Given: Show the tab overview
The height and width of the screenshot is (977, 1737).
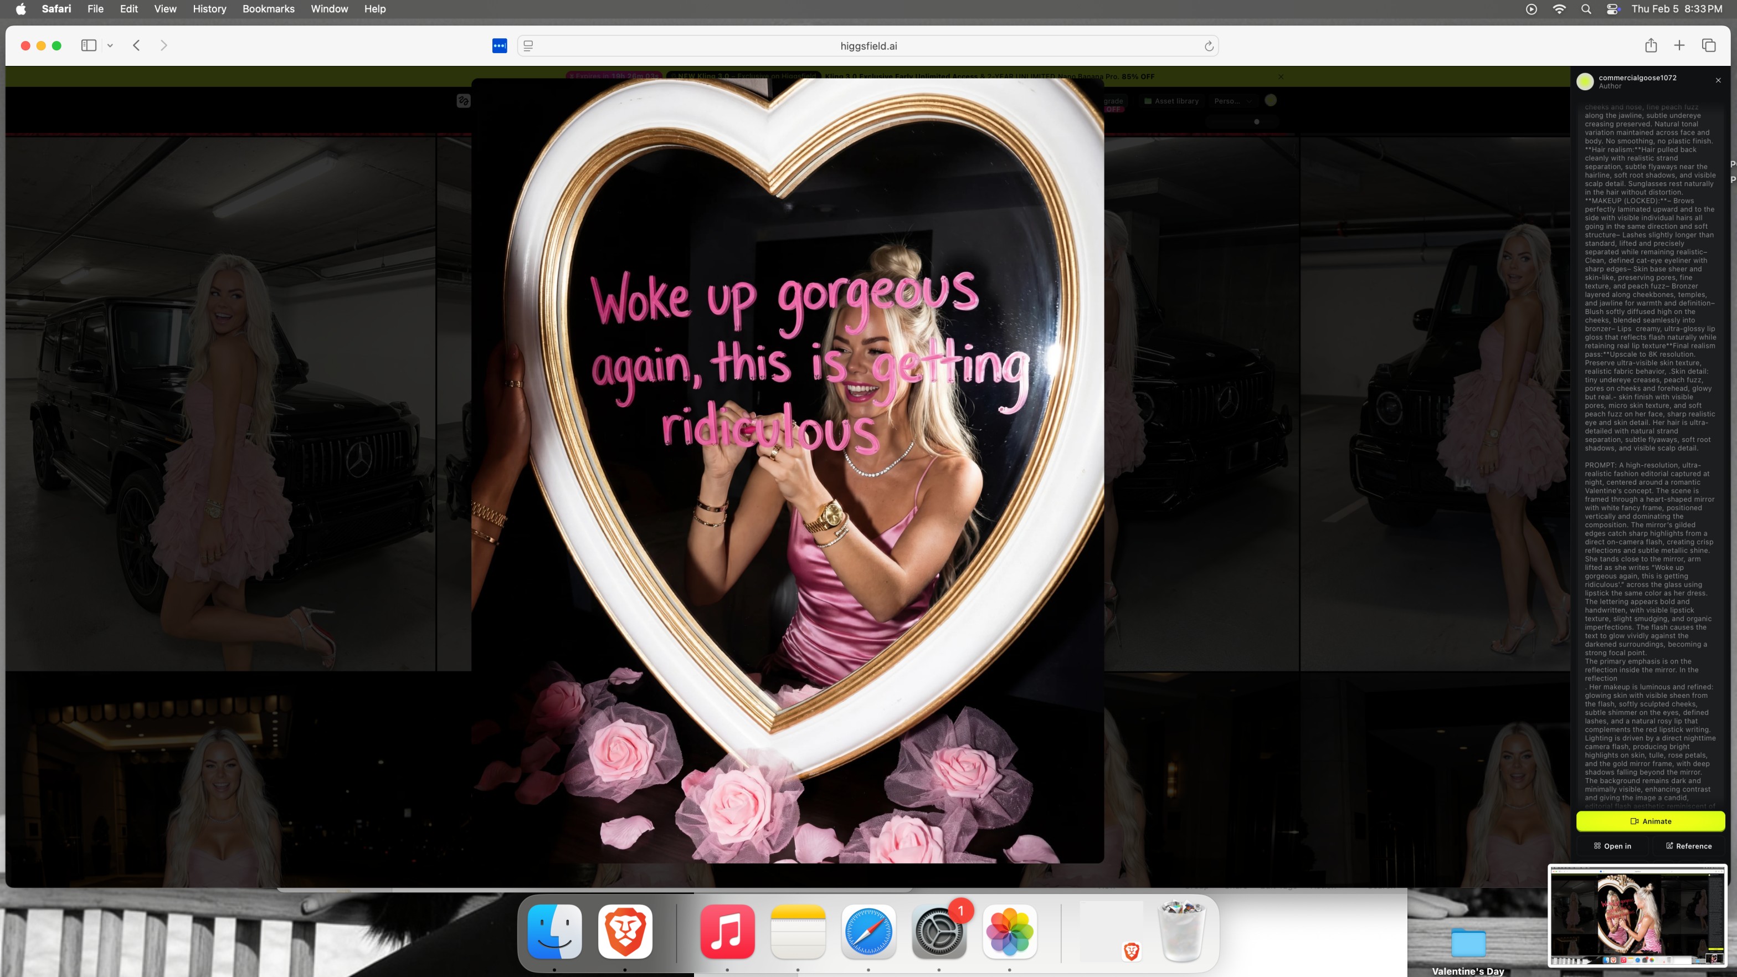Looking at the screenshot, I should [1708, 45].
